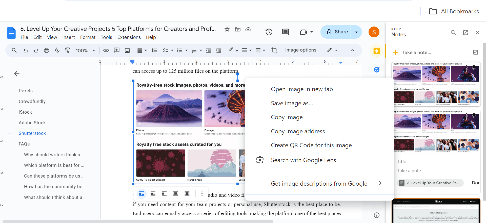Image resolution: width=486 pixels, height=223 pixels.
Task: Open Keep in a new window
Action: pos(465,33)
